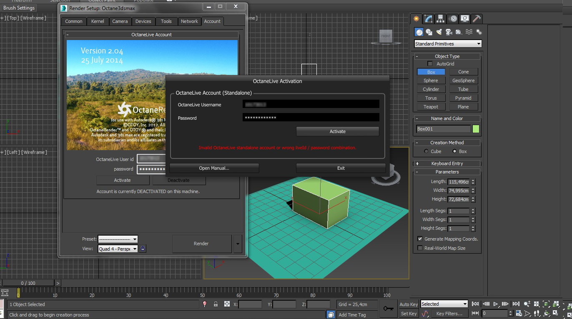Open the View Quad 4 dropdown
The height and width of the screenshot is (319, 572).
click(118, 249)
